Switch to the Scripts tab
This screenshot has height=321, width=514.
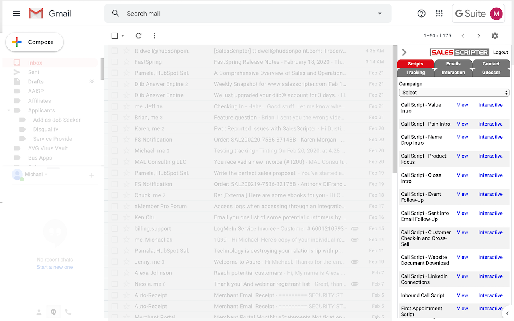click(416, 64)
